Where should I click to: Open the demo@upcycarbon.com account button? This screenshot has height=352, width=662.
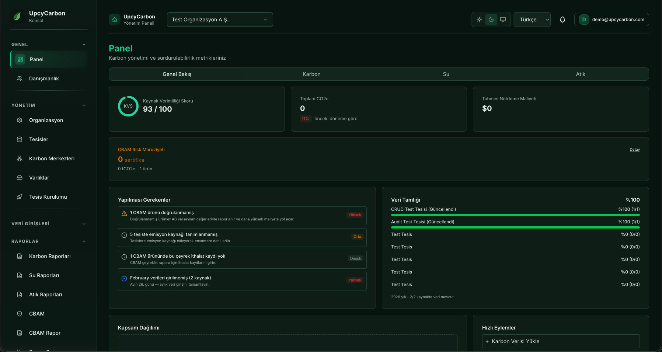612,20
